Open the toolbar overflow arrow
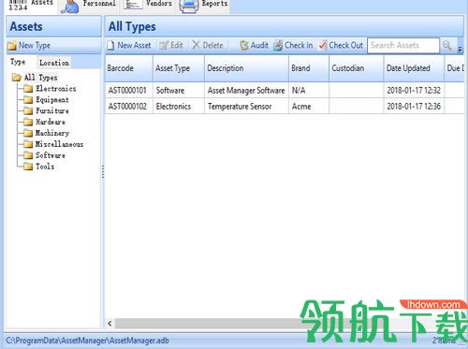 [461, 49]
